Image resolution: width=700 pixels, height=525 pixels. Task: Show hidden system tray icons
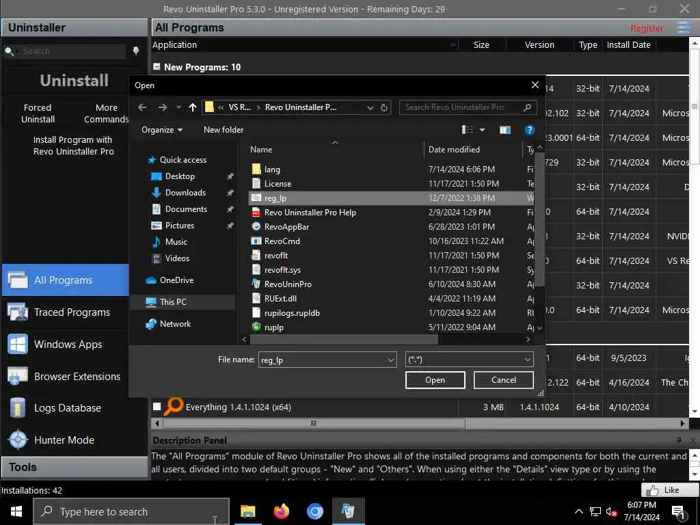[578, 511]
